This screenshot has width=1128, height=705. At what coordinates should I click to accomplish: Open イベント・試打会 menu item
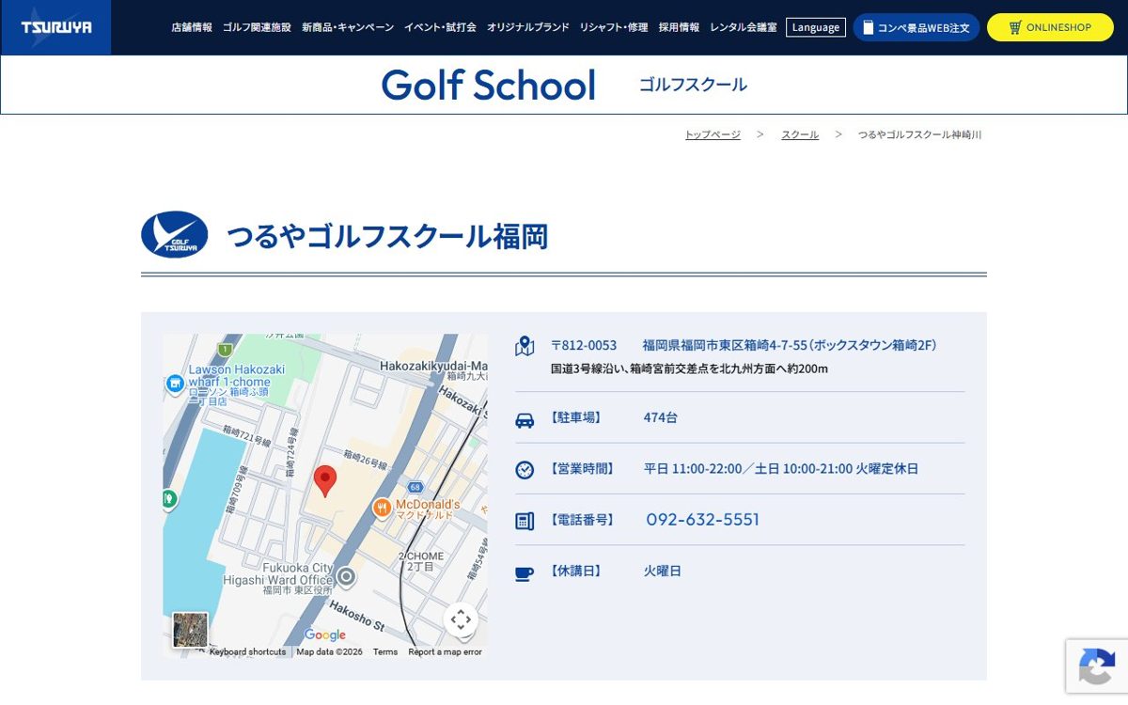[x=440, y=27]
